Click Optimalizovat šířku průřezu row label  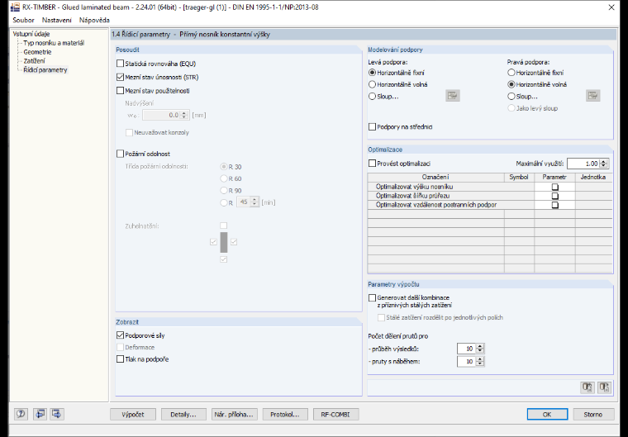click(x=412, y=196)
